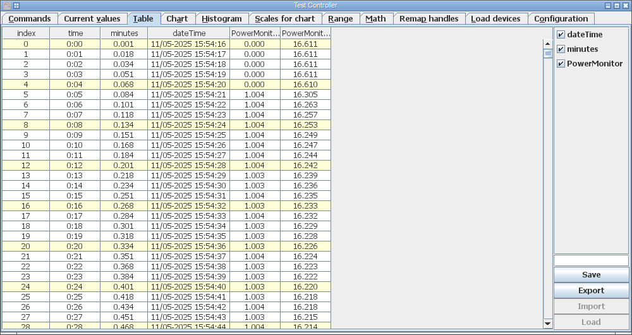
Task: Open the Math tab
Action: point(375,19)
